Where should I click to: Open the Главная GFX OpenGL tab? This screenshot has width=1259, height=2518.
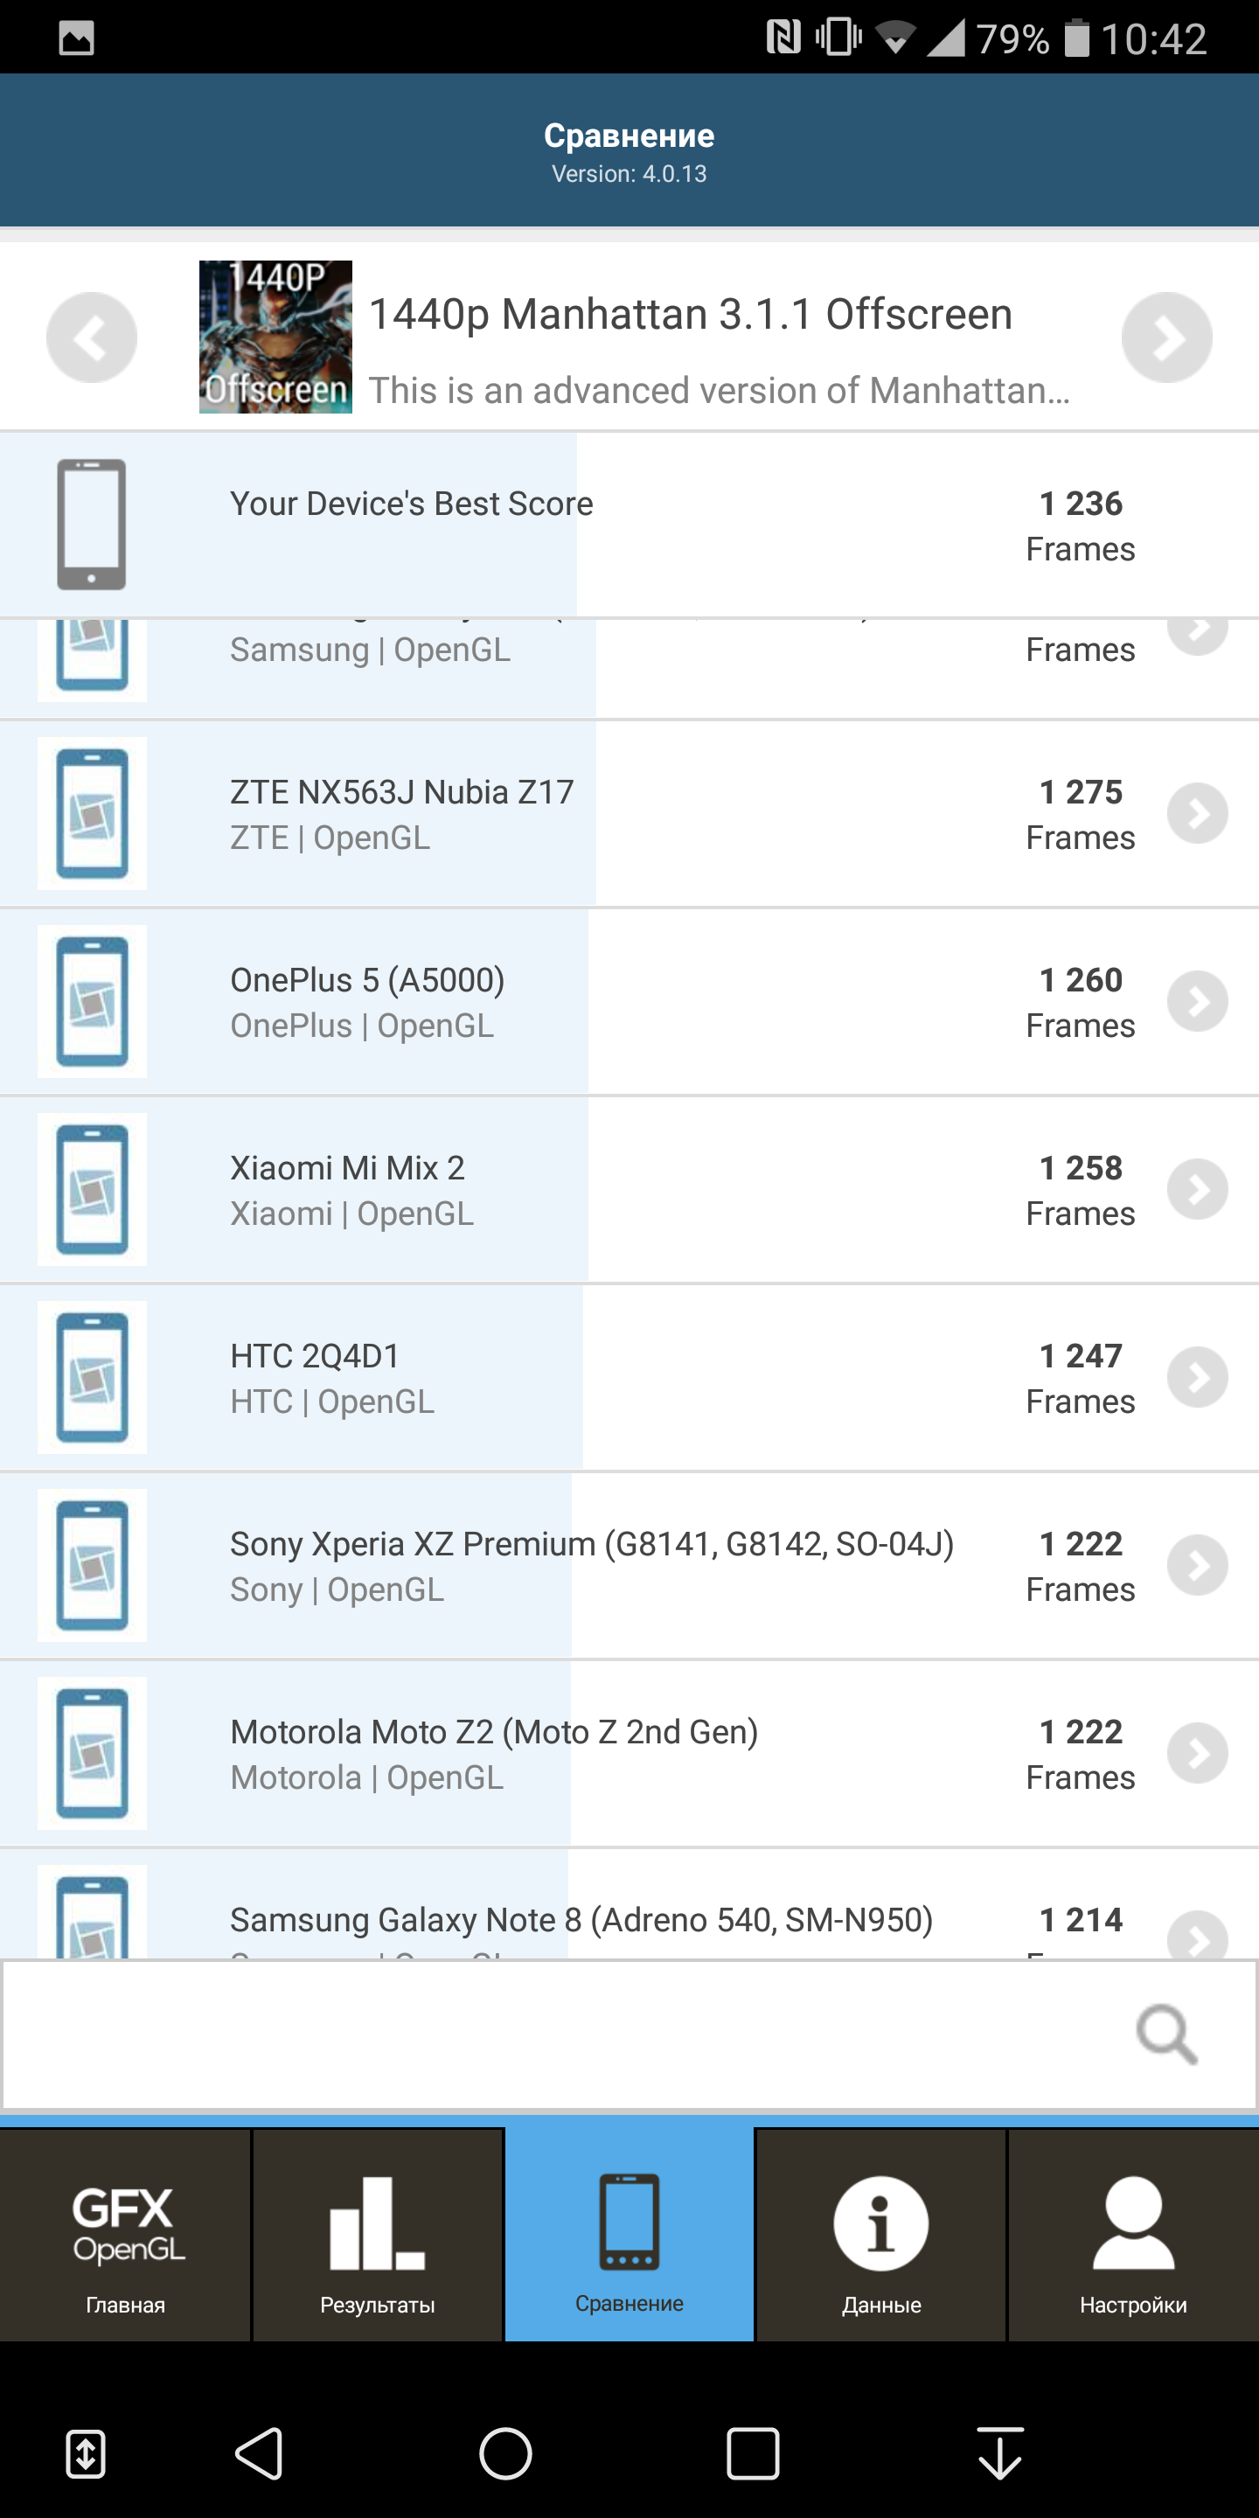coord(125,2235)
